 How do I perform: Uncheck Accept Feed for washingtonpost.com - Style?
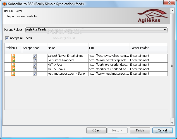coord(35,74)
